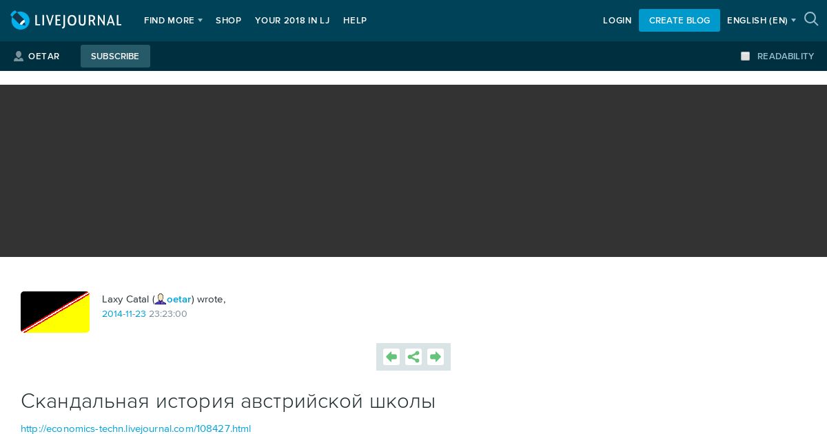Open the English (EN) language dropdown

tap(762, 21)
